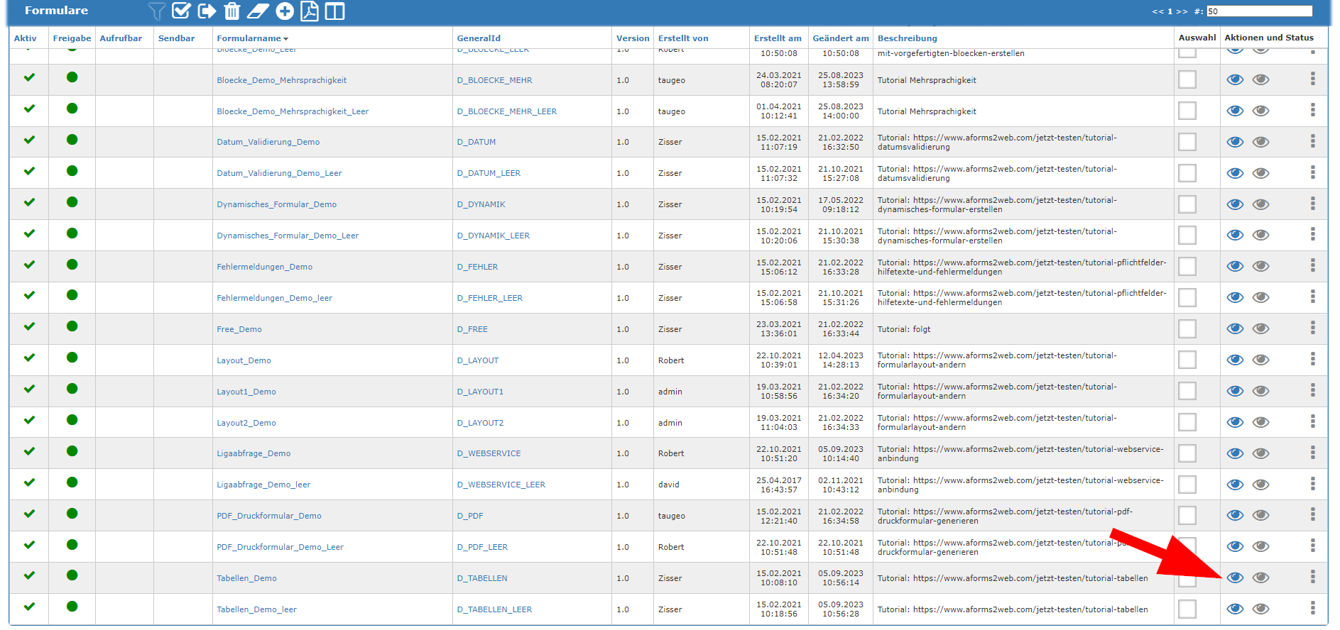Image resolution: width=1340 pixels, height=630 pixels.
Task: Sort by Aktiv column header
Action: pos(26,38)
